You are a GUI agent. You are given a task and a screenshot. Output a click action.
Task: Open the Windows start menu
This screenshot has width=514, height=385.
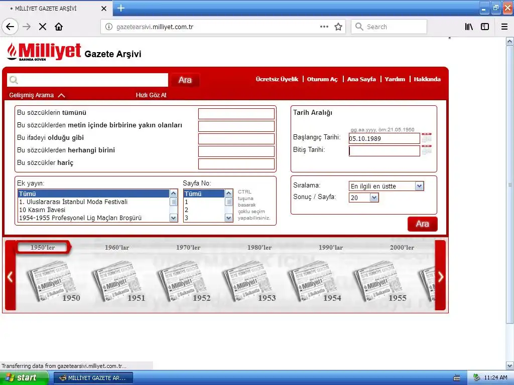pyautogui.click(x=24, y=377)
